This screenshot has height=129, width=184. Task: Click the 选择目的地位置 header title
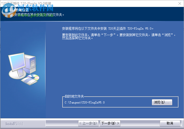pyautogui.click(x=17, y=10)
